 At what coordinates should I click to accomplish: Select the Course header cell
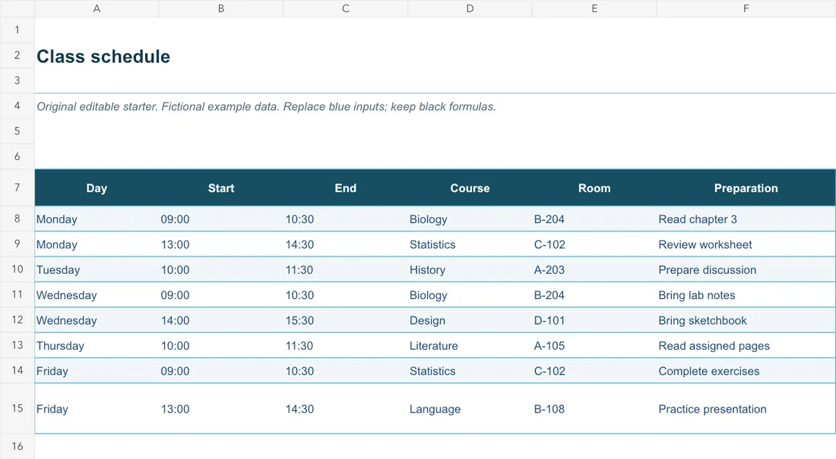point(470,188)
